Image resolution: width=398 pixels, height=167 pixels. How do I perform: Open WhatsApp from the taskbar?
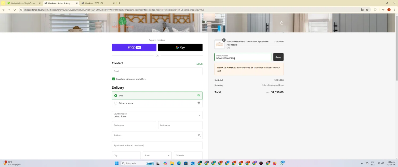(x=282, y=163)
